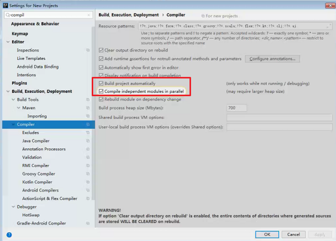The height and width of the screenshot is (241, 336).
Task: Toggle Display notification on build completion
Action: pos(101,75)
